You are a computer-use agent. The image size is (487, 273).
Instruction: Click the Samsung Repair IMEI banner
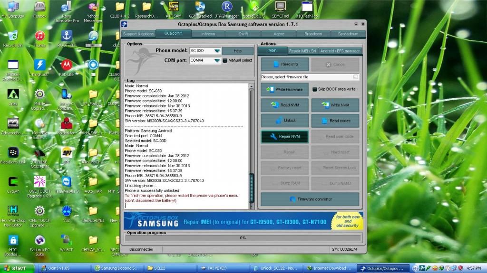[243, 221]
